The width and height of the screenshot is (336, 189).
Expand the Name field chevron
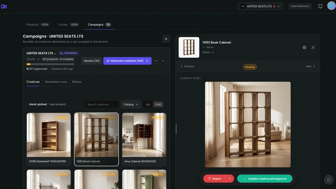[x=204, y=47]
